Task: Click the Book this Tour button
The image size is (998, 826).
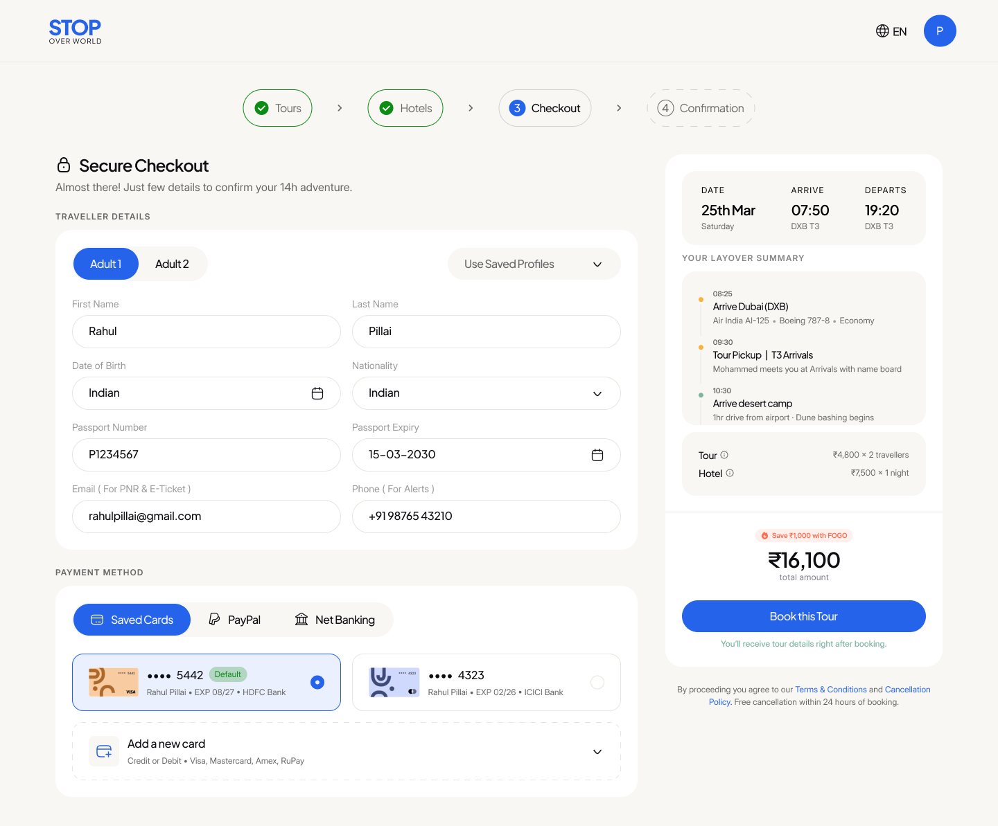Action: [804, 616]
